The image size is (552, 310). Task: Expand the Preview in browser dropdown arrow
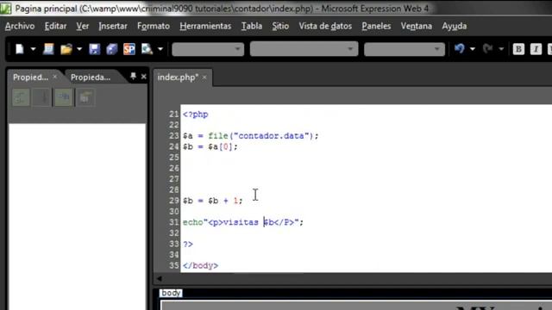click(x=160, y=49)
